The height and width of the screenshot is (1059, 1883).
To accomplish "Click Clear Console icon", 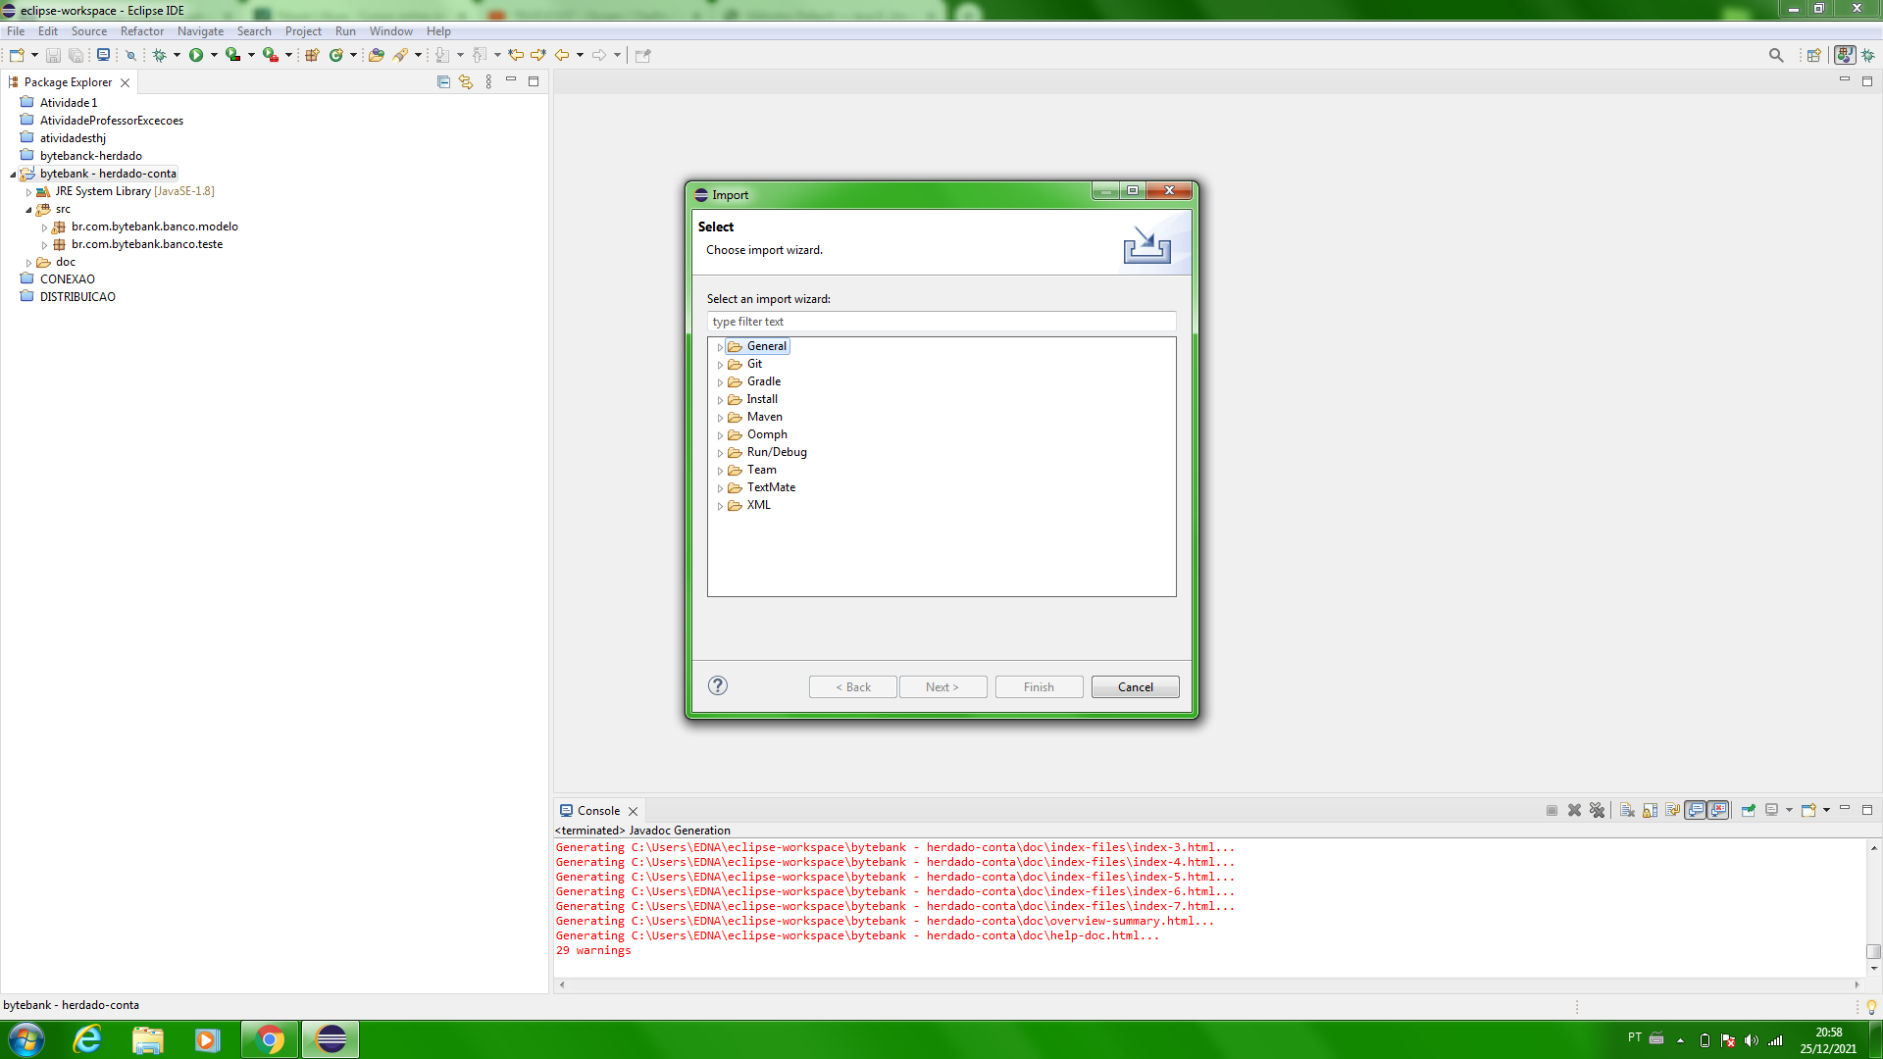I will (1627, 810).
